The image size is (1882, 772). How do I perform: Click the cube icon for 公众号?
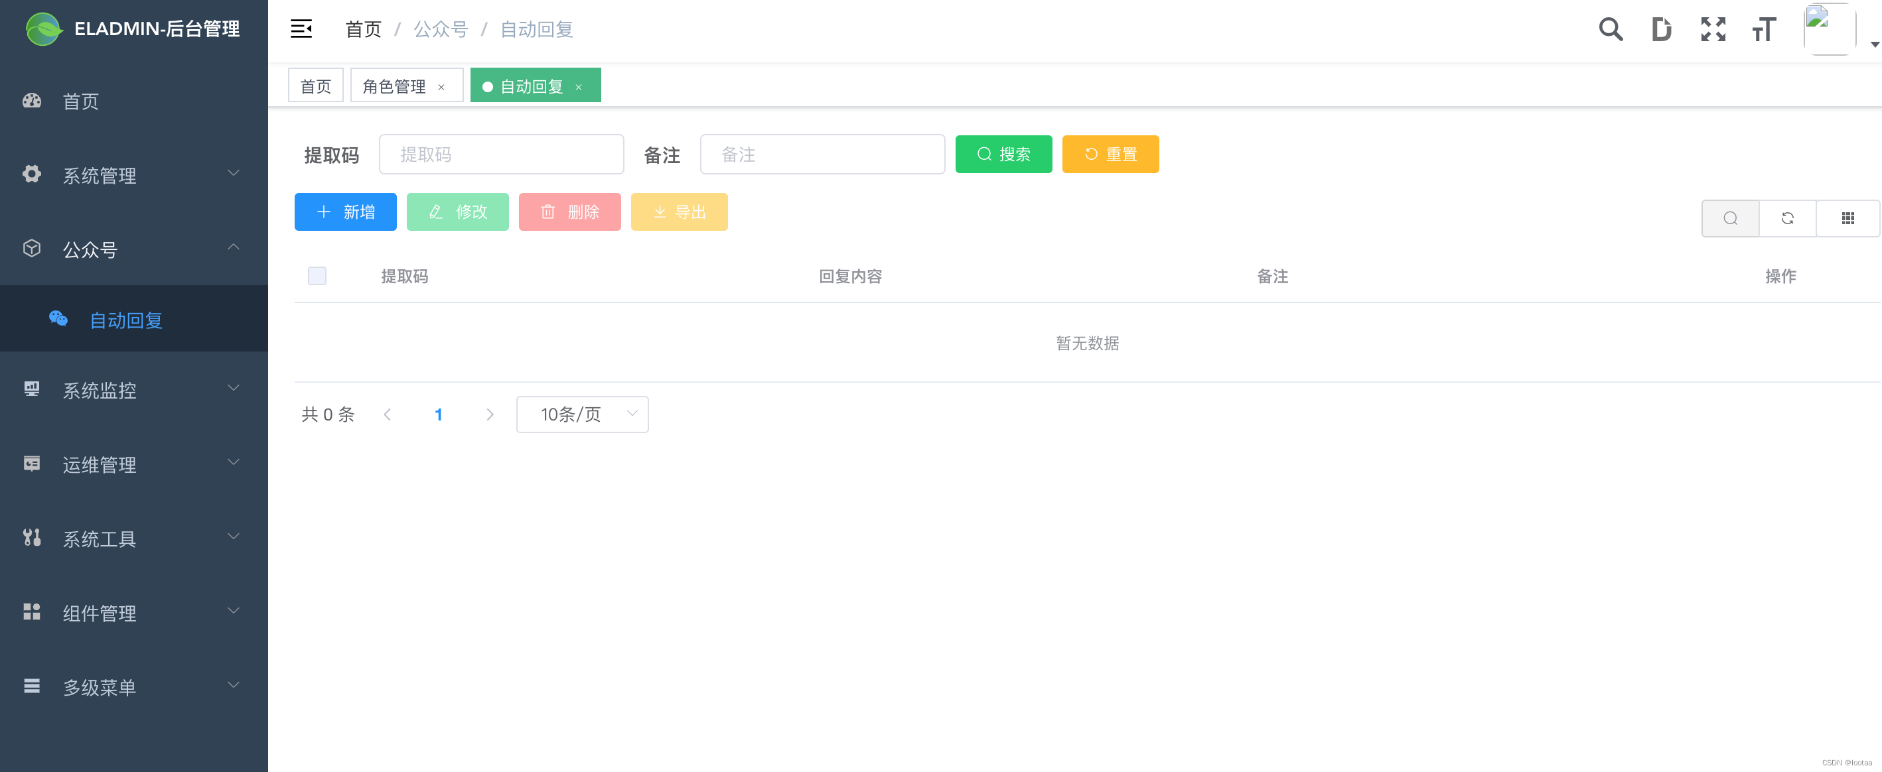pos(31,248)
